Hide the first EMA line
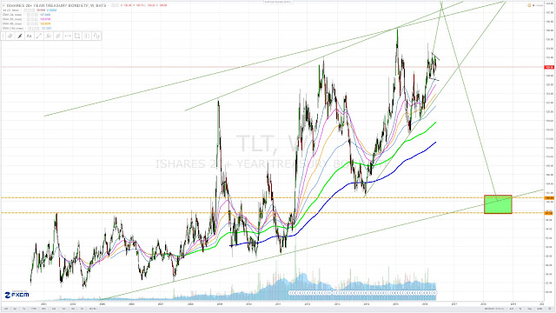The image size is (556, 313). click(x=28, y=15)
